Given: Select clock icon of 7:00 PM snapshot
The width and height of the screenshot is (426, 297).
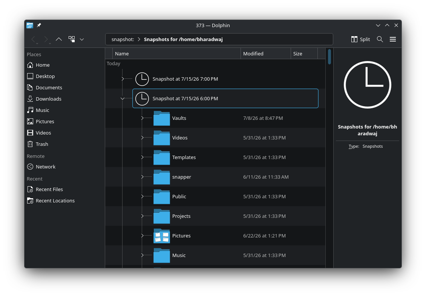Looking at the screenshot, I should click(142, 79).
